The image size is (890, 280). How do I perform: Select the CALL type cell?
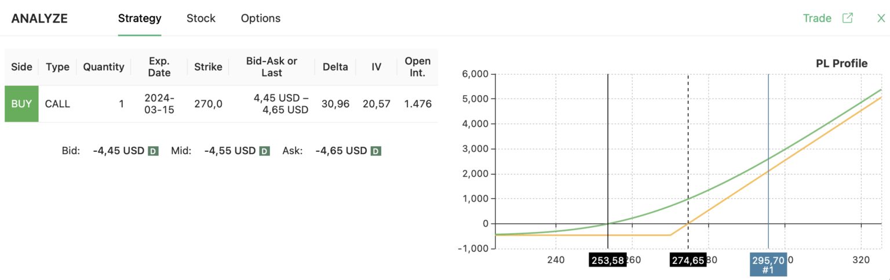[57, 104]
